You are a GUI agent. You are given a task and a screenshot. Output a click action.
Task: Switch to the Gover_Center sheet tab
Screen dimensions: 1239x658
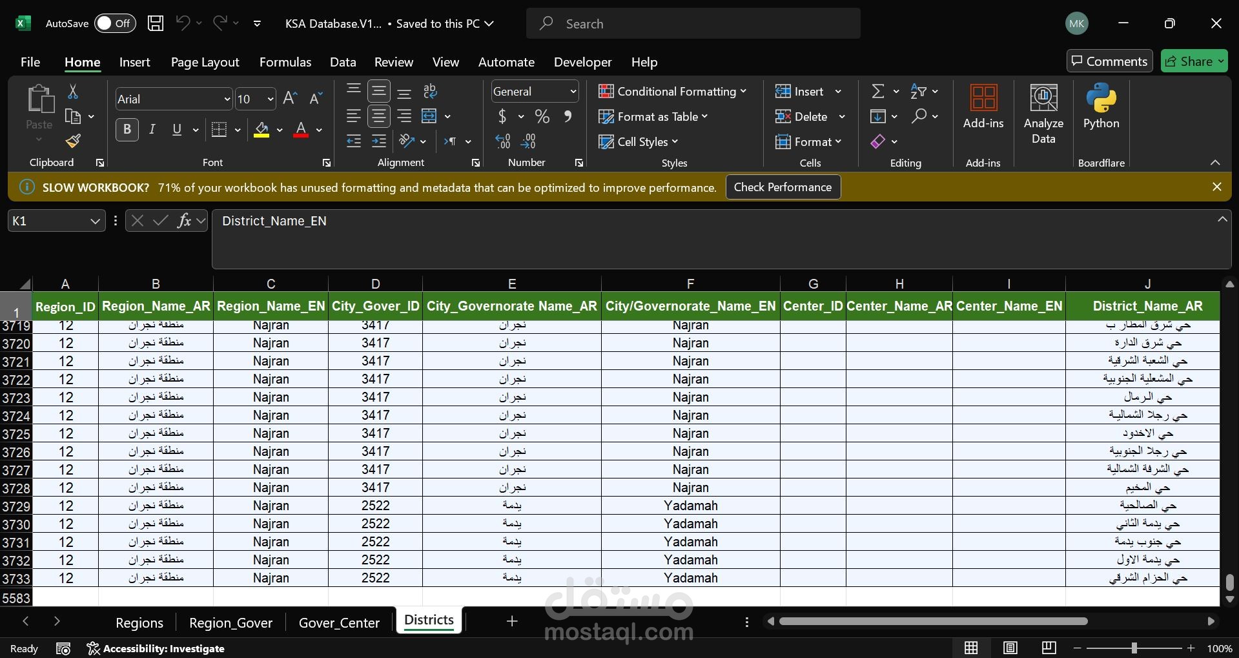[339, 622]
